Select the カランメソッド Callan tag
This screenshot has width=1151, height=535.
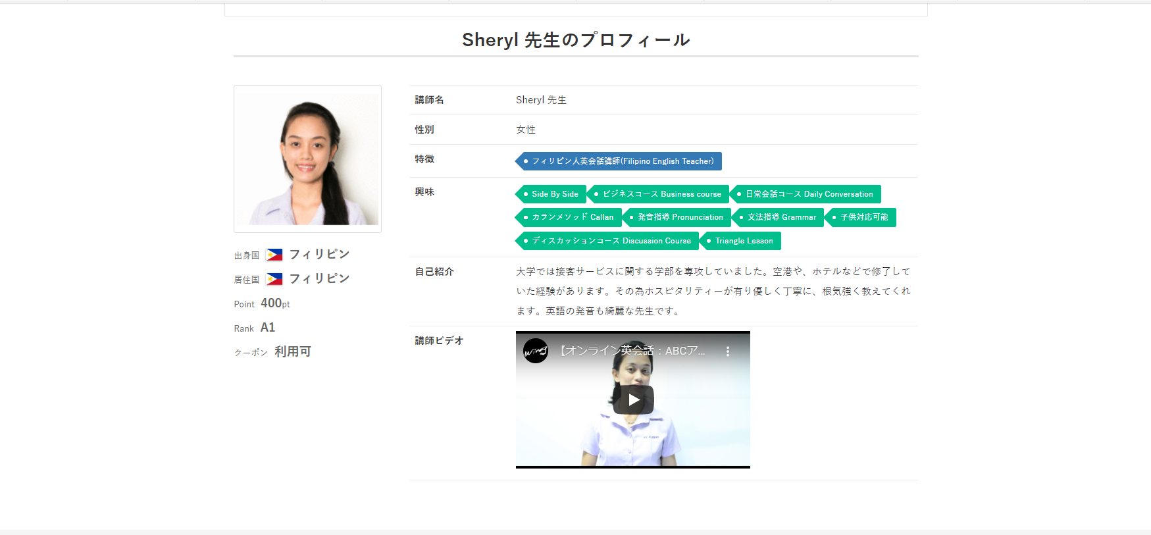pos(569,217)
